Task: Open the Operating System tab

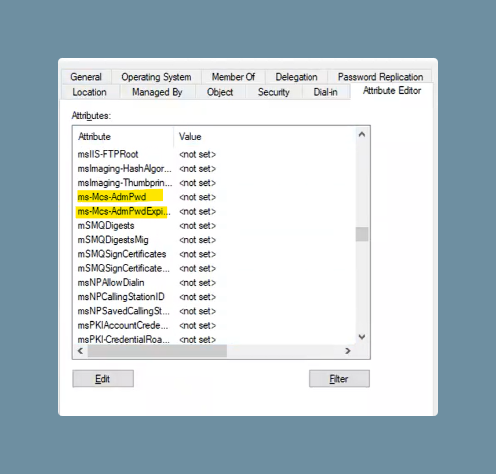Action: 156,77
